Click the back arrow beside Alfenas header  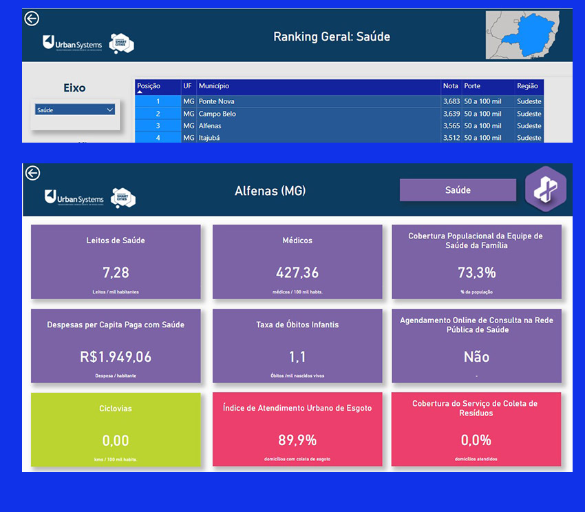pyautogui.click(x=32, y=174)
